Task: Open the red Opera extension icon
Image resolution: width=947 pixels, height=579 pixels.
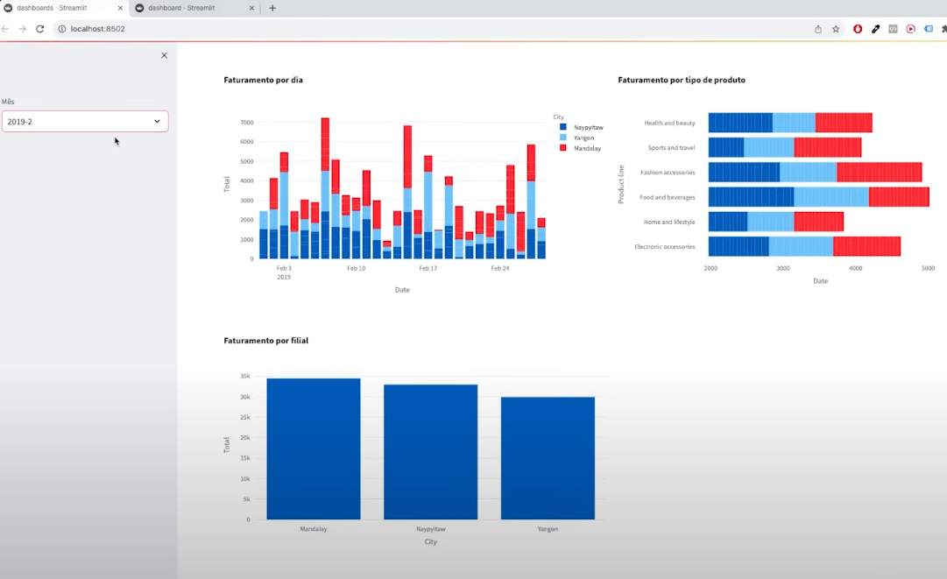Action: [858, 29]
